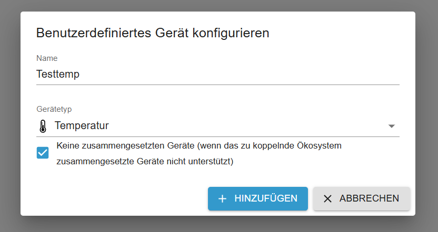Image resolution: width=438 pixels, height=232 pixels.
Task: Click the "Name" field label
Action: click(47, 58)
